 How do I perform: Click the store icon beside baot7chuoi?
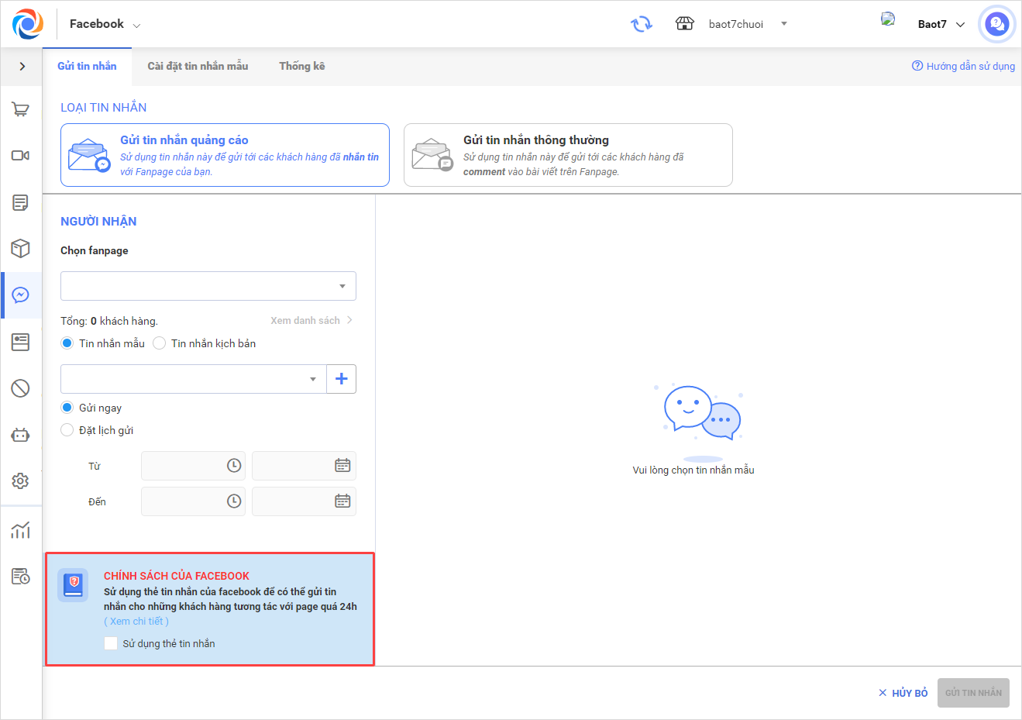[685, 24]
